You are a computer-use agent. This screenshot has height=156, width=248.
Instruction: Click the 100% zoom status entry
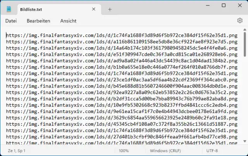124,151
